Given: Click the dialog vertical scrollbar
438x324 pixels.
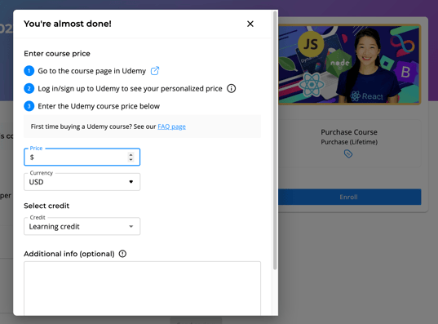Looking at the screenshot, I should [x=275, y=140].
